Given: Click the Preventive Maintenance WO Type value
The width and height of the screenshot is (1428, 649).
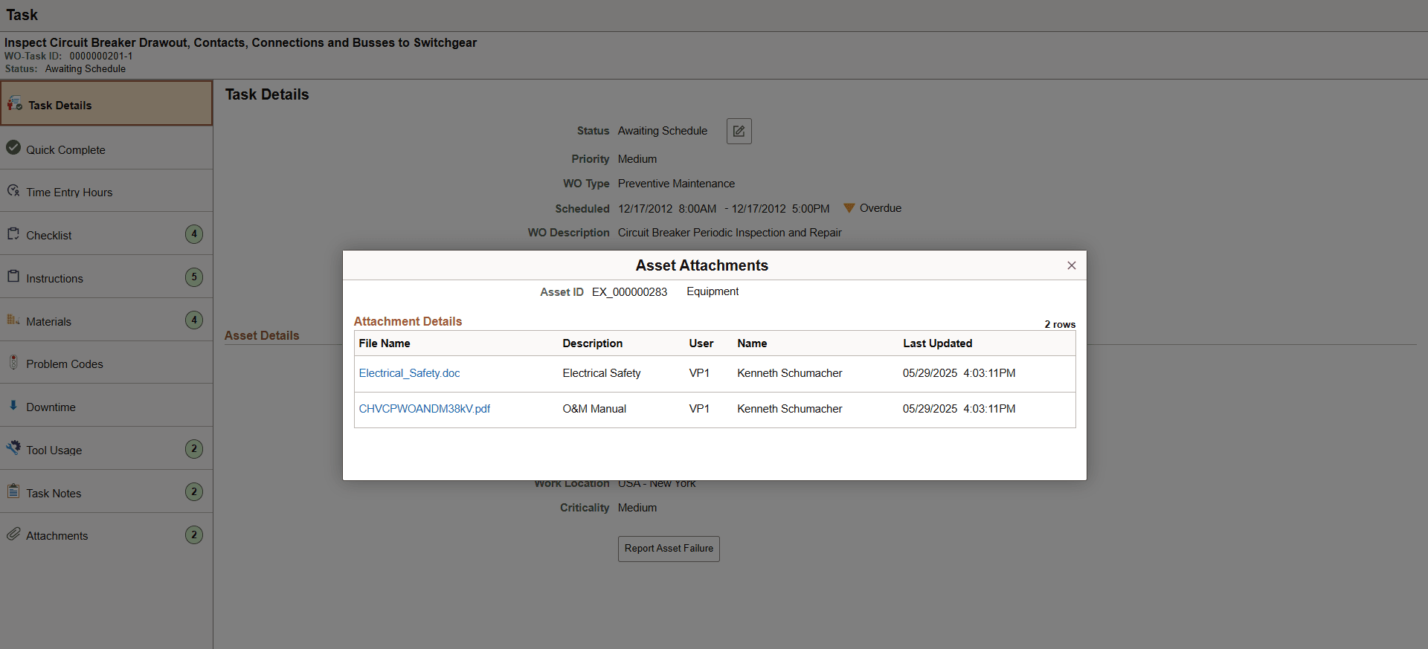Looking at the screenshot, I should click(x=676, y=184).
